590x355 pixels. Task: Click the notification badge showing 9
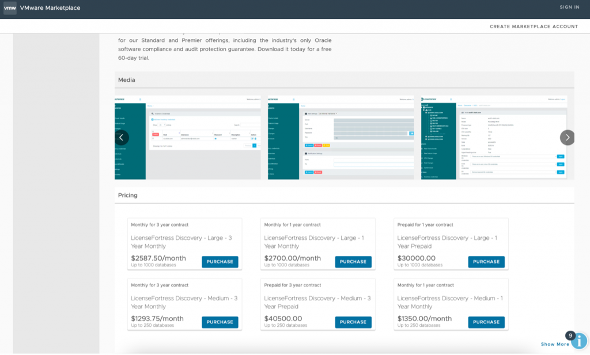click(x=570, y=335)
